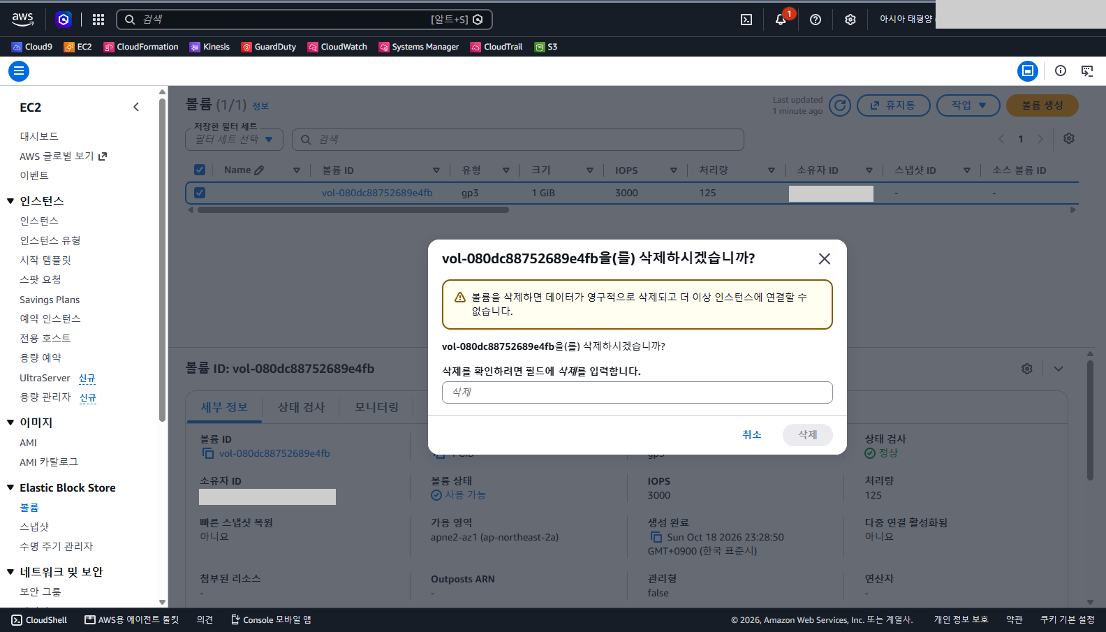Open the vol-080dc88752689e4fb link in table
This screenshot has width=1106, height=632.
coord(377,193)
